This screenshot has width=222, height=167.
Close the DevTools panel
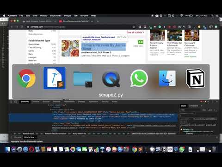[x=217, y=102]
